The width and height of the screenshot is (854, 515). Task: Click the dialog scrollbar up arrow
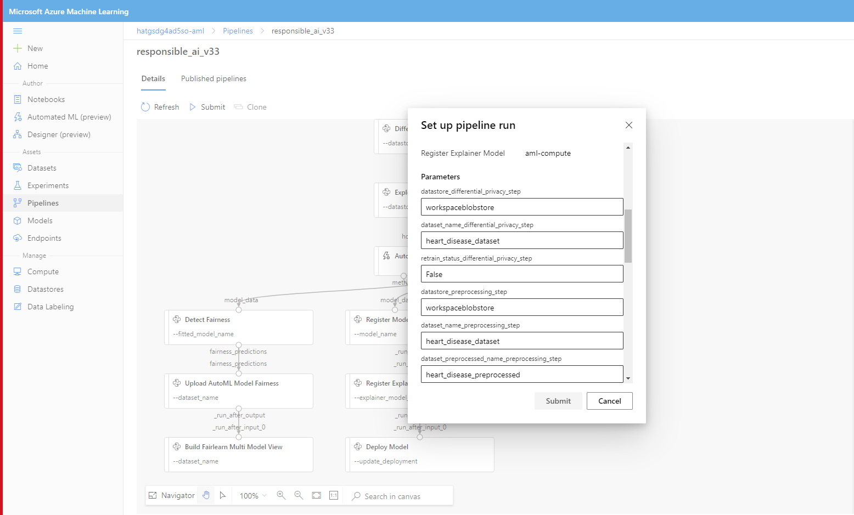[628, 148]
